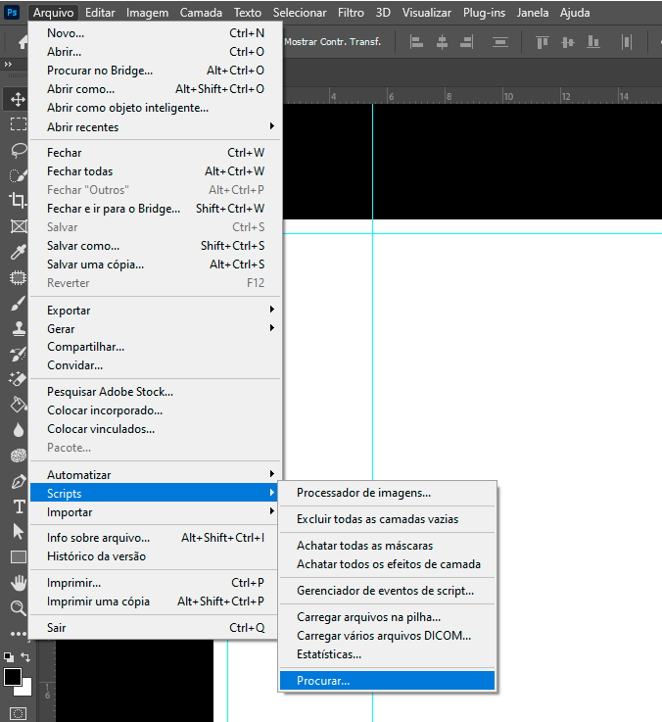Screen dimensions: 662x722
Task: Expand the collapsed toolbar double-arrow
Action: pyautogui.click(x=8, y=65)
